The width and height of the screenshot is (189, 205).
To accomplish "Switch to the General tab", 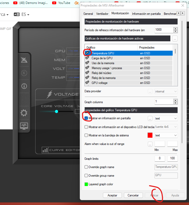I will pos(88,14).
